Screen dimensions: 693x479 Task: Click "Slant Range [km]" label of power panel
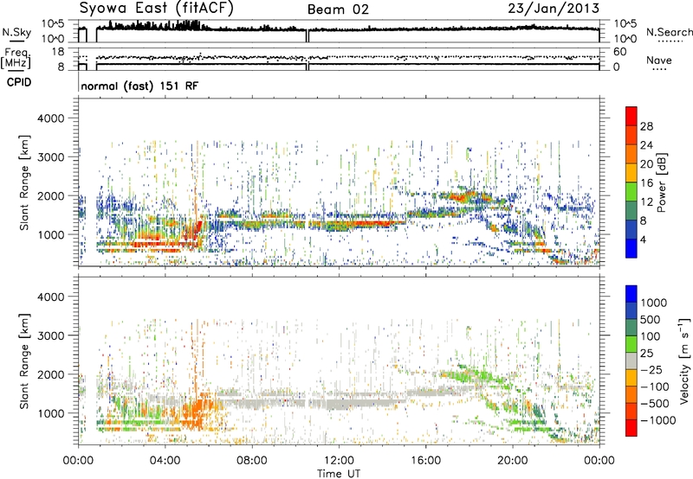tap(24, 182)
